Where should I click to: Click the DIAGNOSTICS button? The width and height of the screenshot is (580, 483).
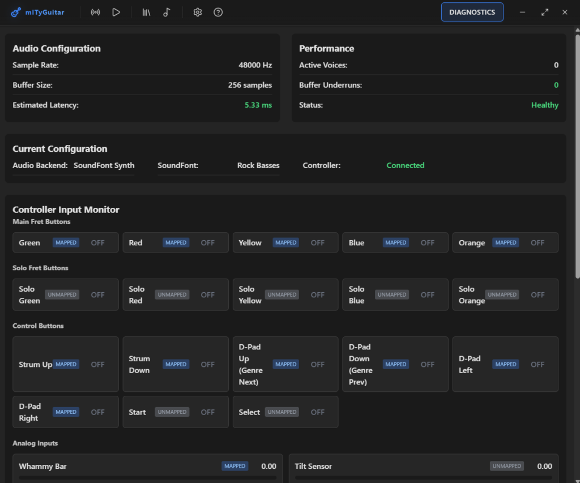pos(472,12)
